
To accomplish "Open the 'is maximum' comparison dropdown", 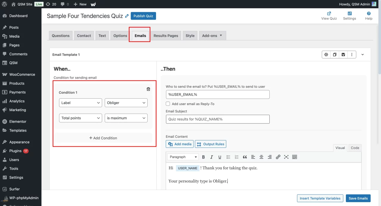I will click(126, 118).
